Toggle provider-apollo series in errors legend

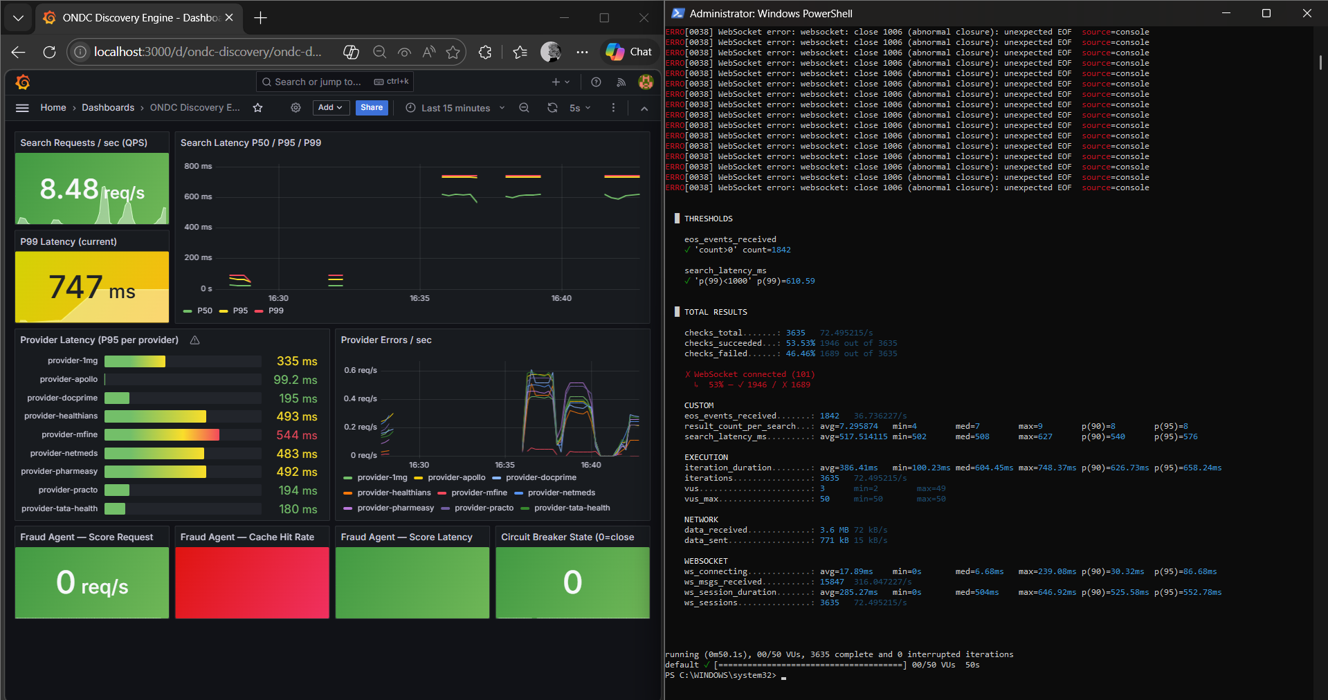click(456, 477)
